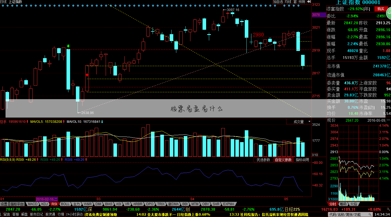Select the 分时 intraday tab

pyautogui.click(x=333, y=204)
